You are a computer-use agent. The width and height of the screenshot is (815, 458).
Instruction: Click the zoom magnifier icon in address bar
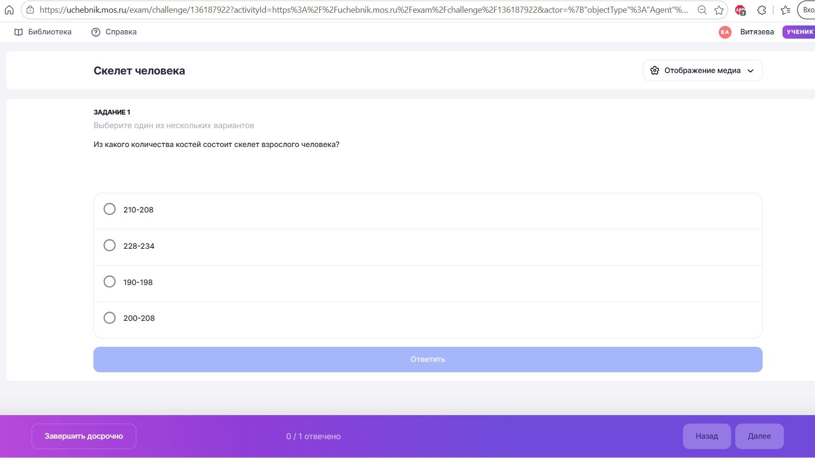[702, 10]
